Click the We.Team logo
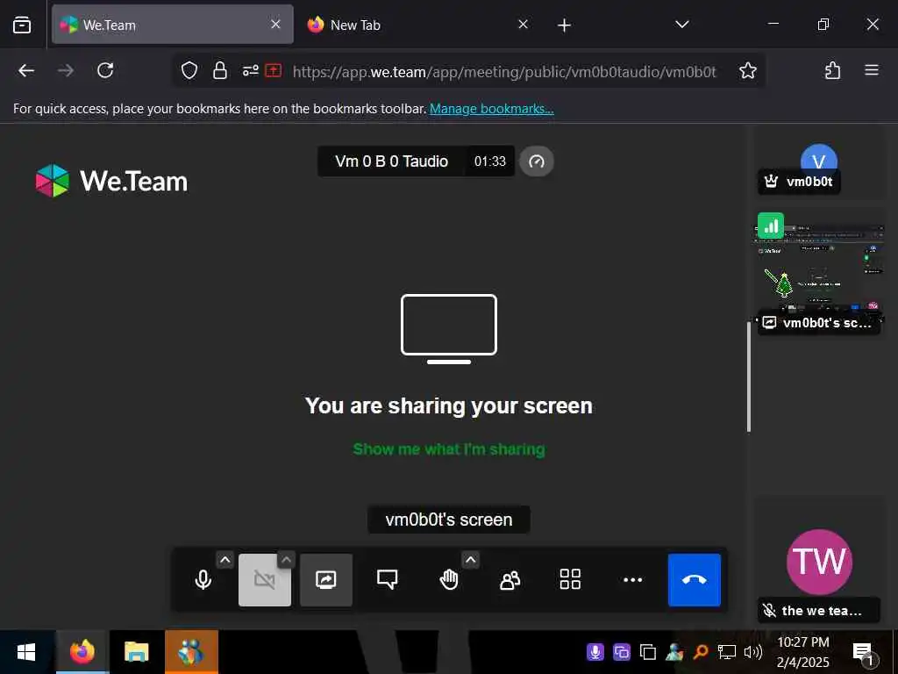Viewport: 898px width, 674px height. click(111, 181)
